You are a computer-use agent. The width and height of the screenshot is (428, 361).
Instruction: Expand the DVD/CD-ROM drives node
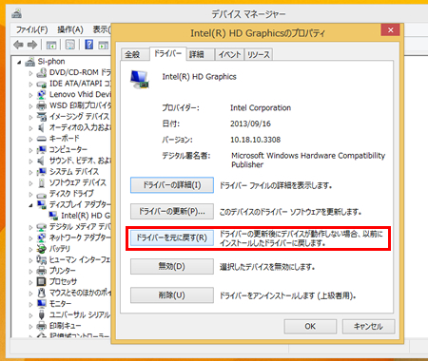click(30, 73)
